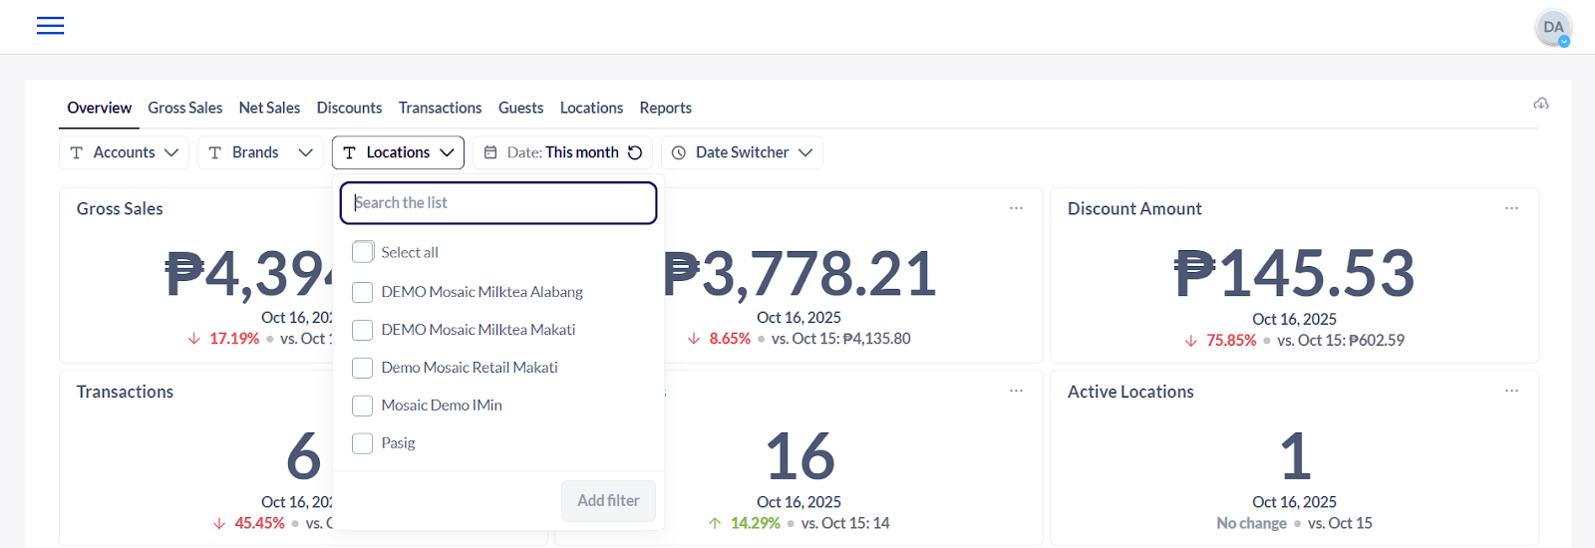Check the Select all checkbox
The image size is (1595, 548).
(363, 252)
